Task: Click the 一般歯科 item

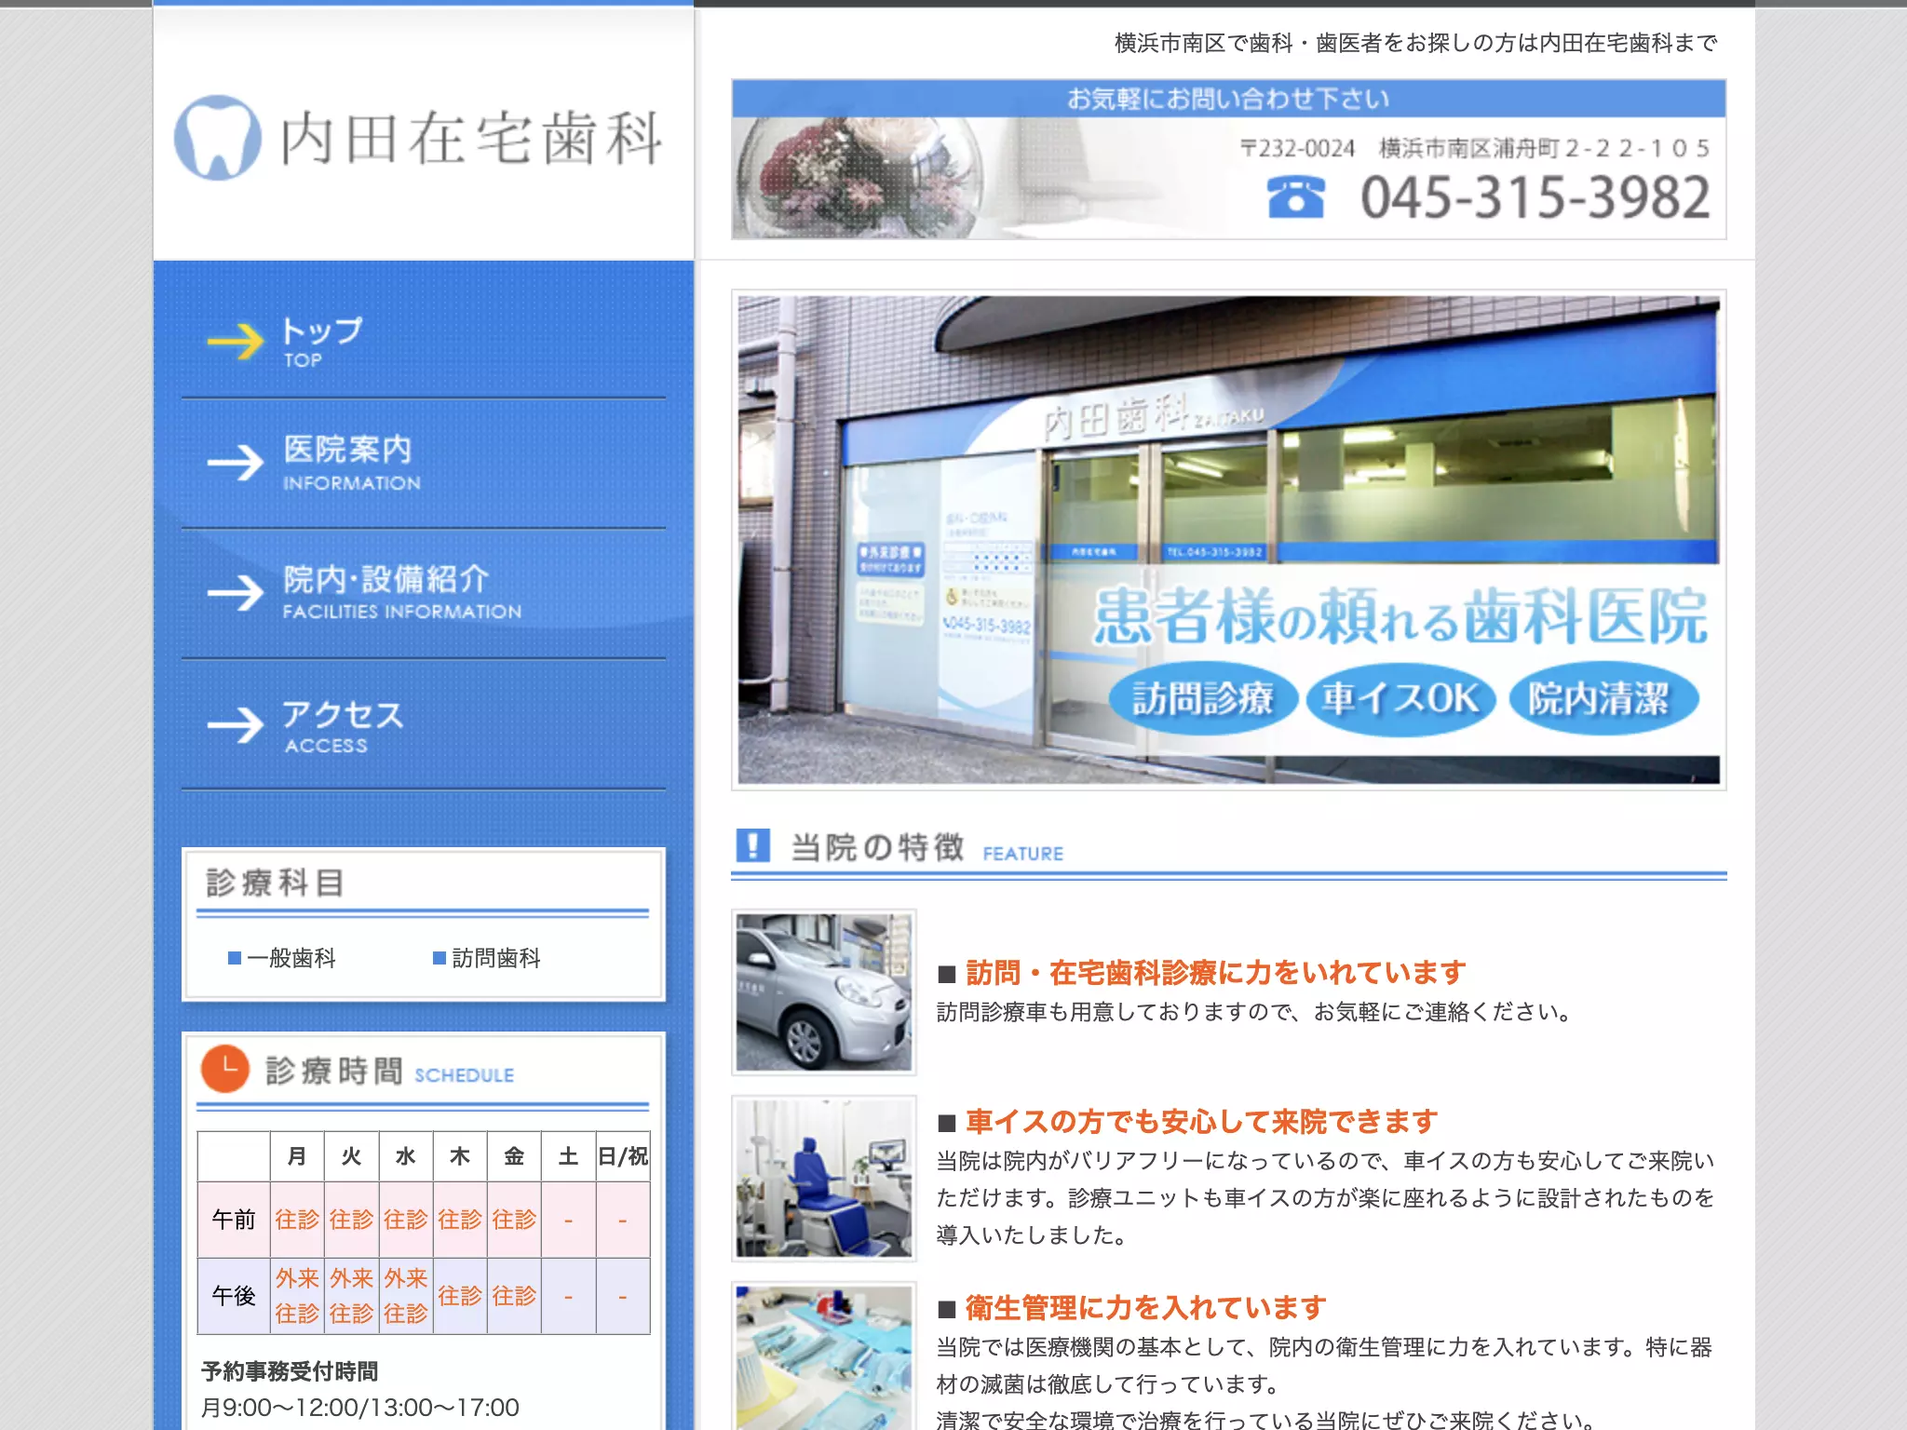Action: [x=291, y=958]
